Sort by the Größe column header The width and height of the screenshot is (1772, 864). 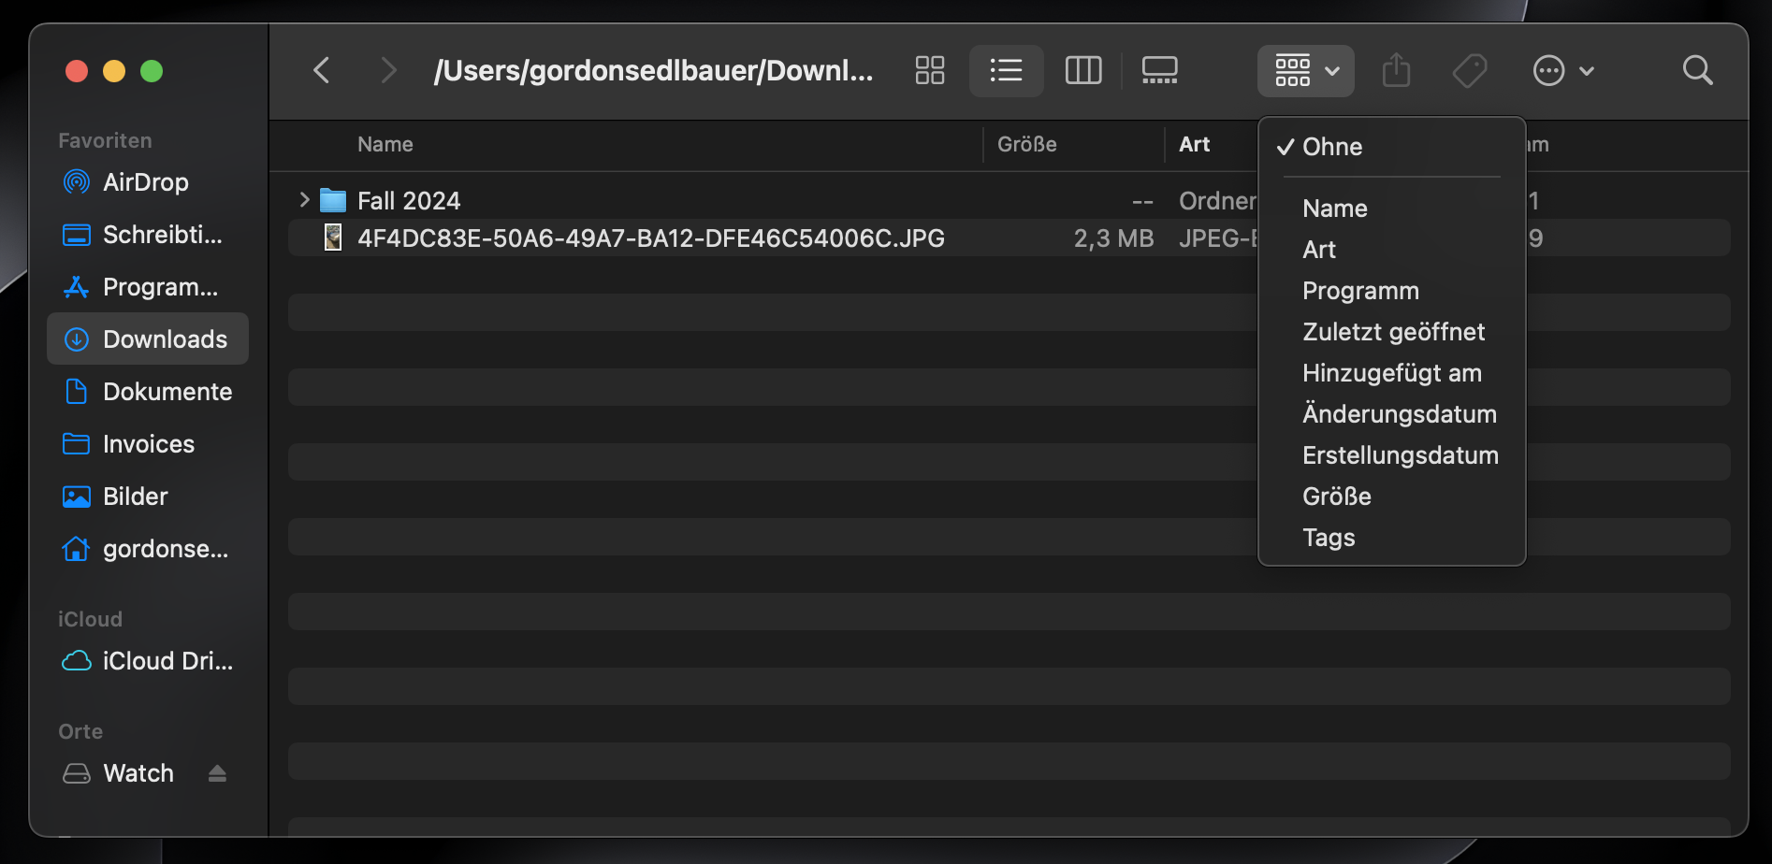tap(1027, 144)
